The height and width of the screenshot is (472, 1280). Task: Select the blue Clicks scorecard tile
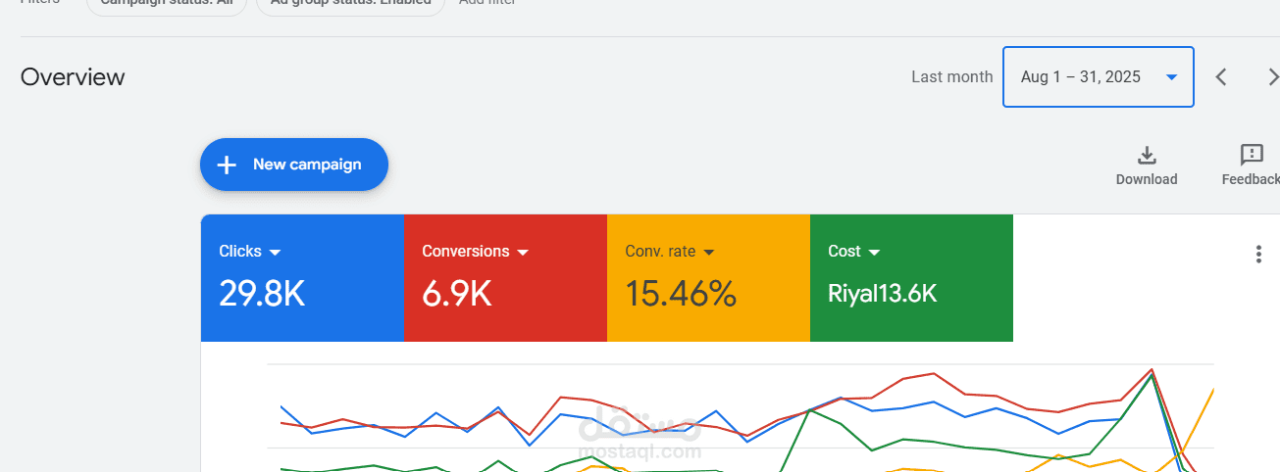[302, 278]
